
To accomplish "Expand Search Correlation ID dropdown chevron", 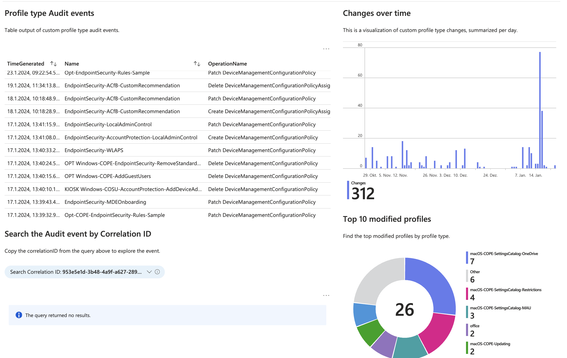I will click(149, 272).
